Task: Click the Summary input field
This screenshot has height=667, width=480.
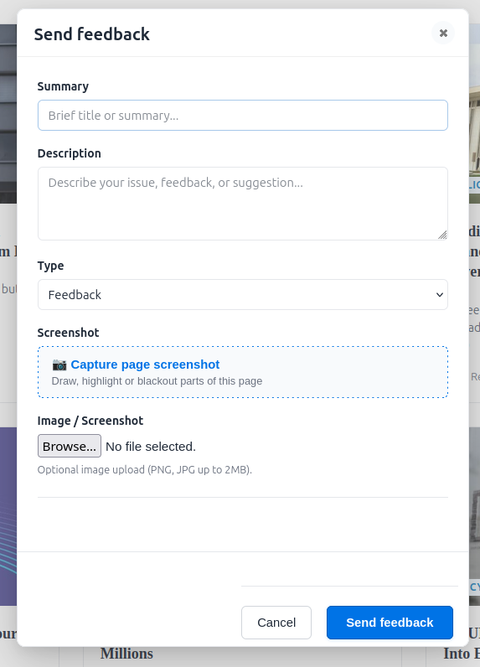Action: tap(243, 116)
